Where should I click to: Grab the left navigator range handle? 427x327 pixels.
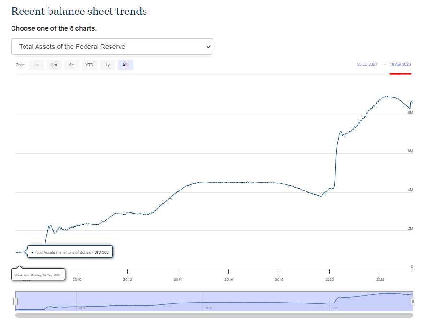(15, 302)
